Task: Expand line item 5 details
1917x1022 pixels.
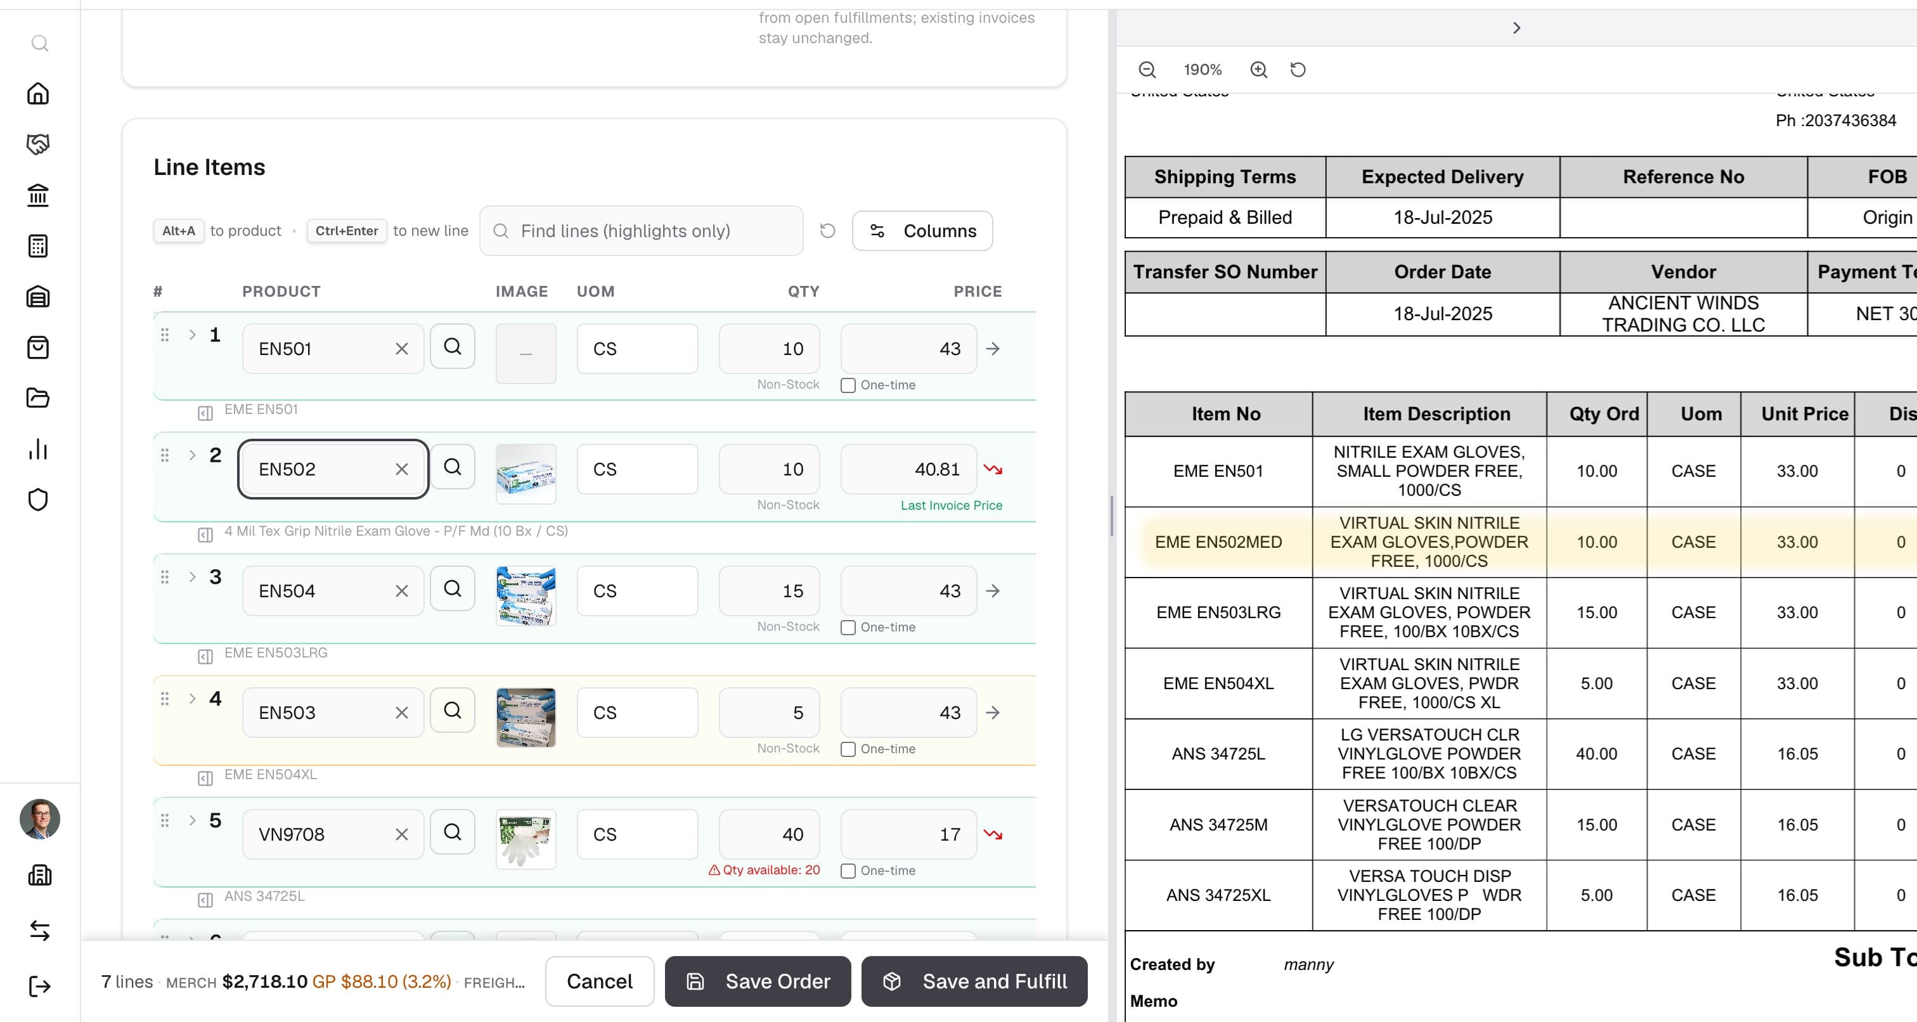Action: [192, 820]
